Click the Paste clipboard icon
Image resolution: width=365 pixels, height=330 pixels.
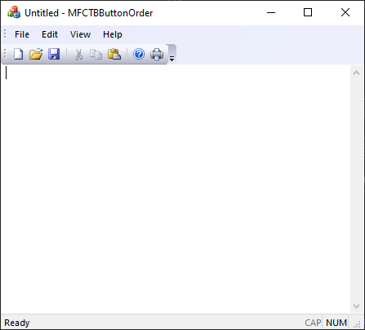114,54
